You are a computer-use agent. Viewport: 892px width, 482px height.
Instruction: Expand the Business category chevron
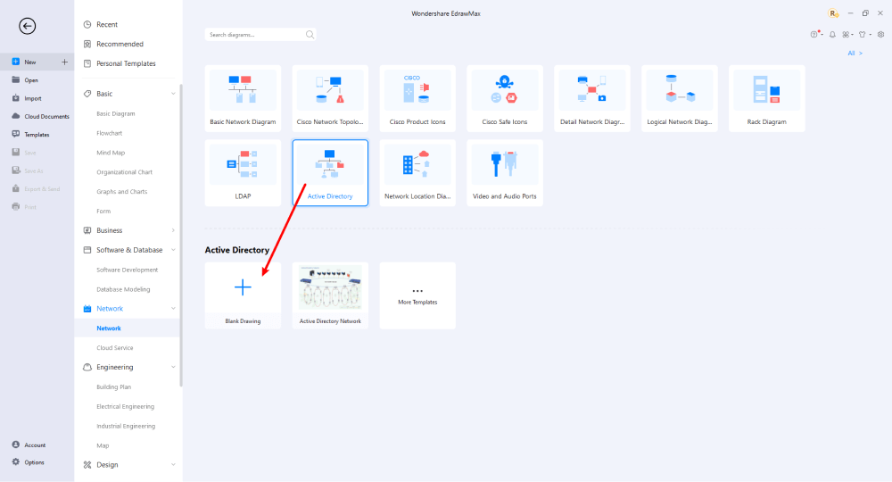coord(173,230)
